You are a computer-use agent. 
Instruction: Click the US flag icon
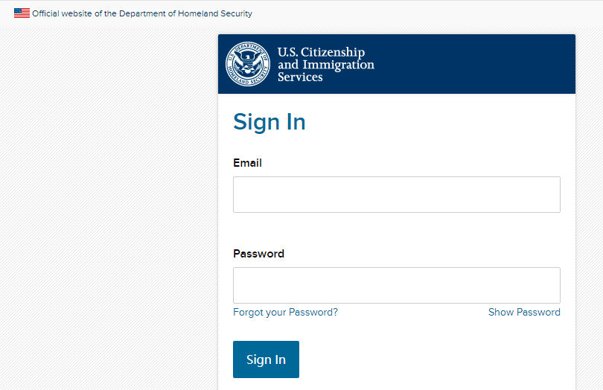(22, 13)
